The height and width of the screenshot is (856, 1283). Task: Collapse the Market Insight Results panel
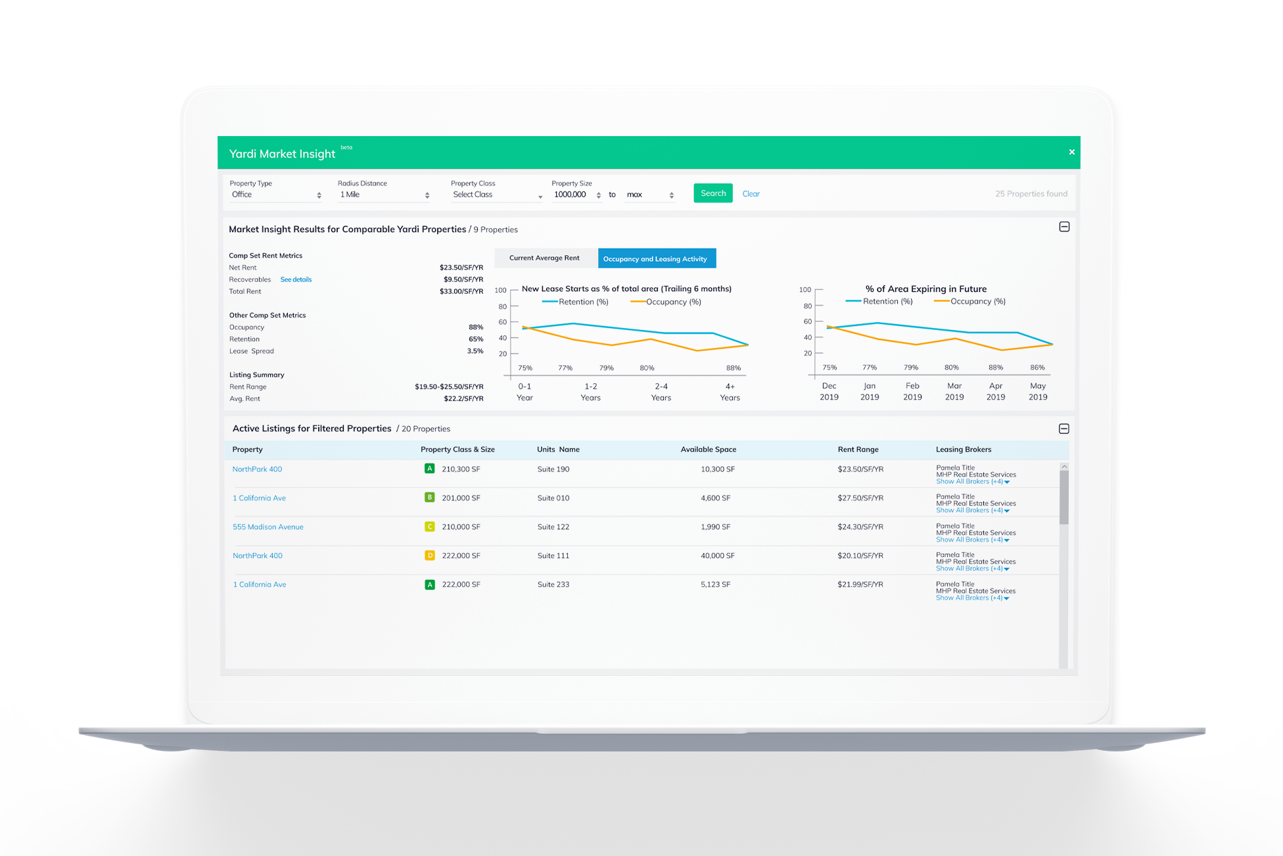1064,227
